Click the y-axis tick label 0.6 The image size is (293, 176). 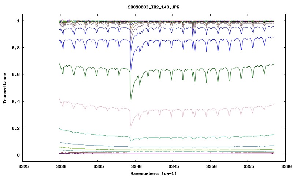pos(15,74)
